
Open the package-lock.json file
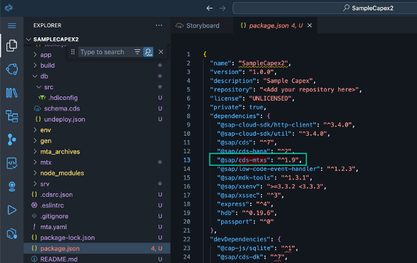(x=68, y=238)
